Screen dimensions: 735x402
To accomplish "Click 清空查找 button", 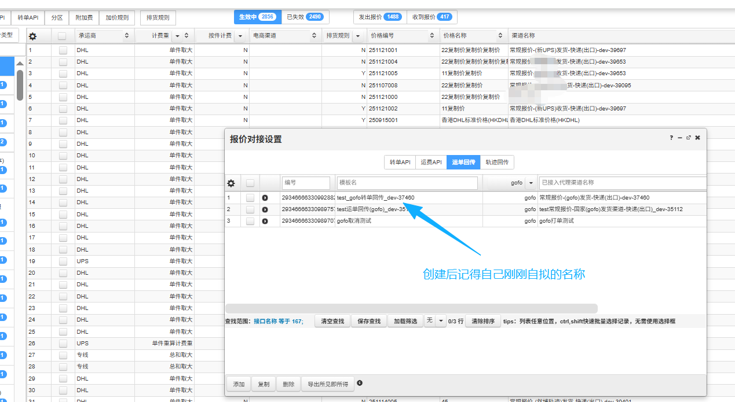I will [x=332, y=321].
